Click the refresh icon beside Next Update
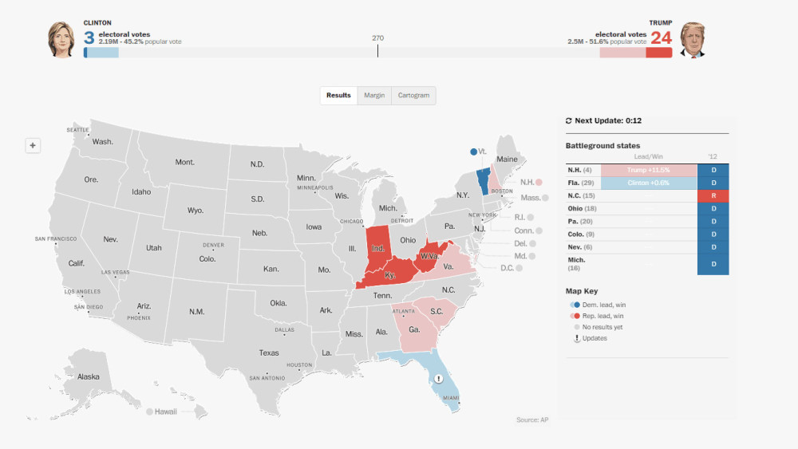 [569, 121]
